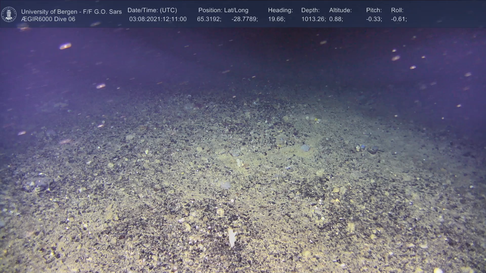Click the Roll label
Viewport: 486px width, 273px height.
[x=397, y=10]
